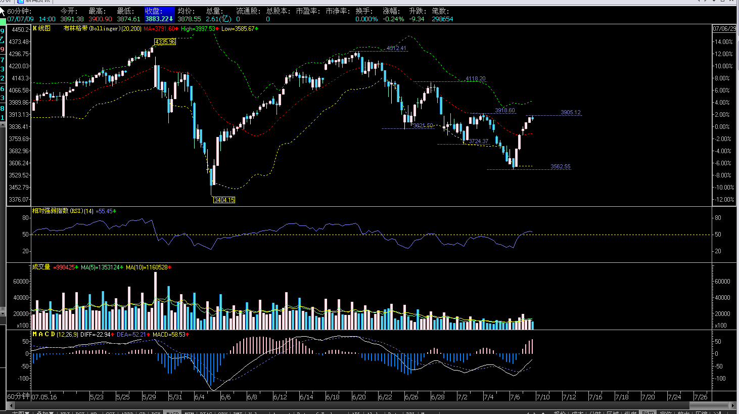The width and height of the screenshot is (739, 414).
Task: Click the 升跌 value -9.34
Action: pyautogui.click(x=417, y=19)
